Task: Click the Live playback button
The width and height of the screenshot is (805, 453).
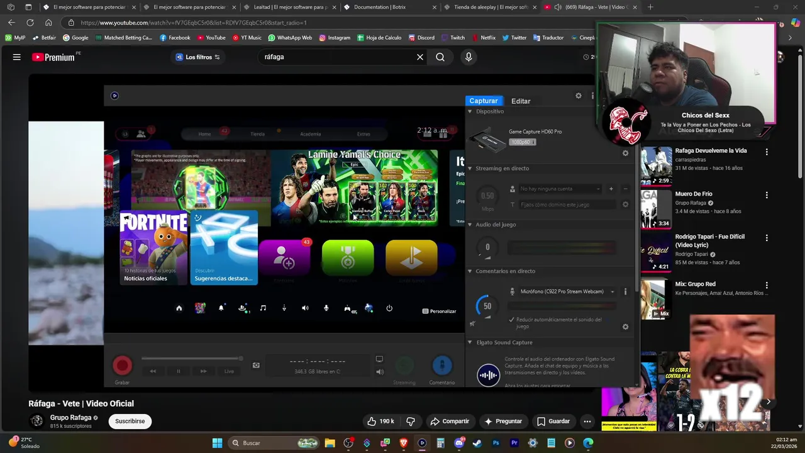Action: pos(229,371)
